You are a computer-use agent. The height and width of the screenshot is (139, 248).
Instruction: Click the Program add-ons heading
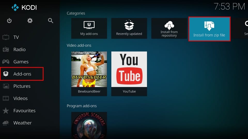click(82, 106)
